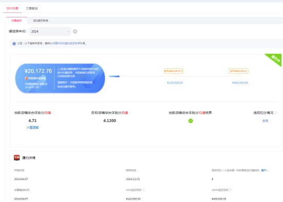Click the info icon beside 50% refund target

pyautogui.click(x=144, y=190)
